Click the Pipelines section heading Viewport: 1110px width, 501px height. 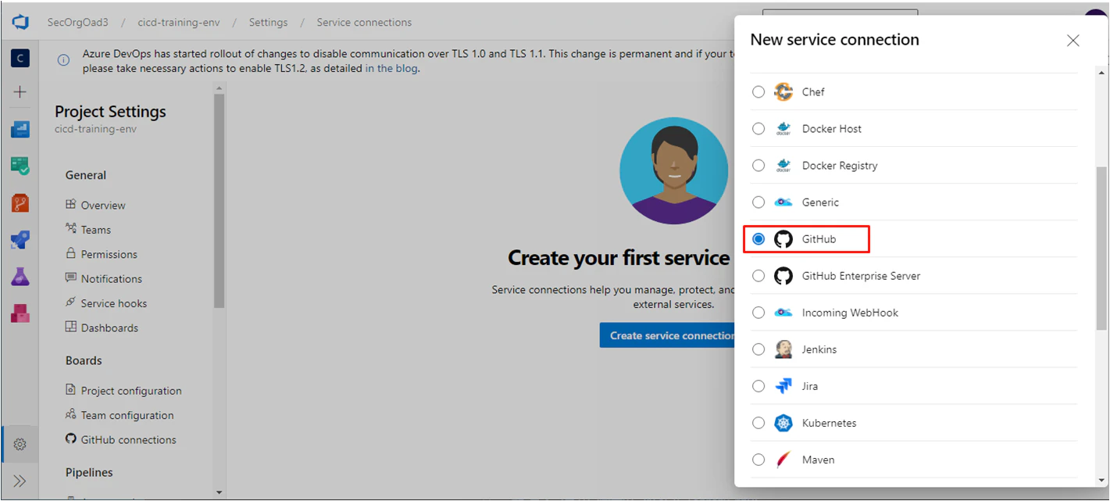tap(89, 473)
